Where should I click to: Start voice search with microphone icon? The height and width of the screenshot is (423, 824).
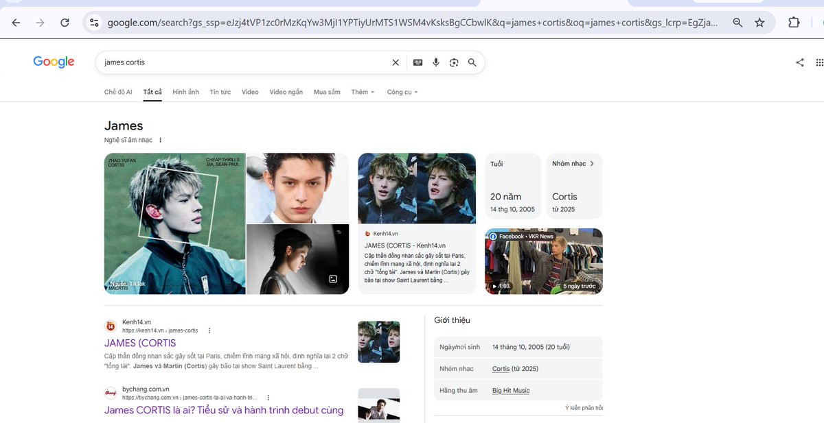pyautogui.click(x=435, y=62)
